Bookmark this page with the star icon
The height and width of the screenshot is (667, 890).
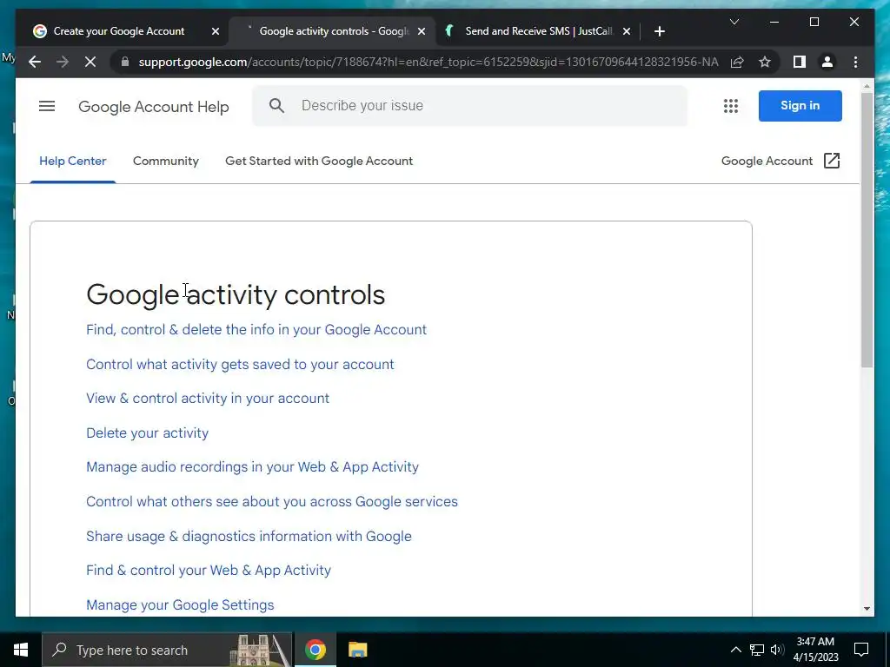[765, 62]
